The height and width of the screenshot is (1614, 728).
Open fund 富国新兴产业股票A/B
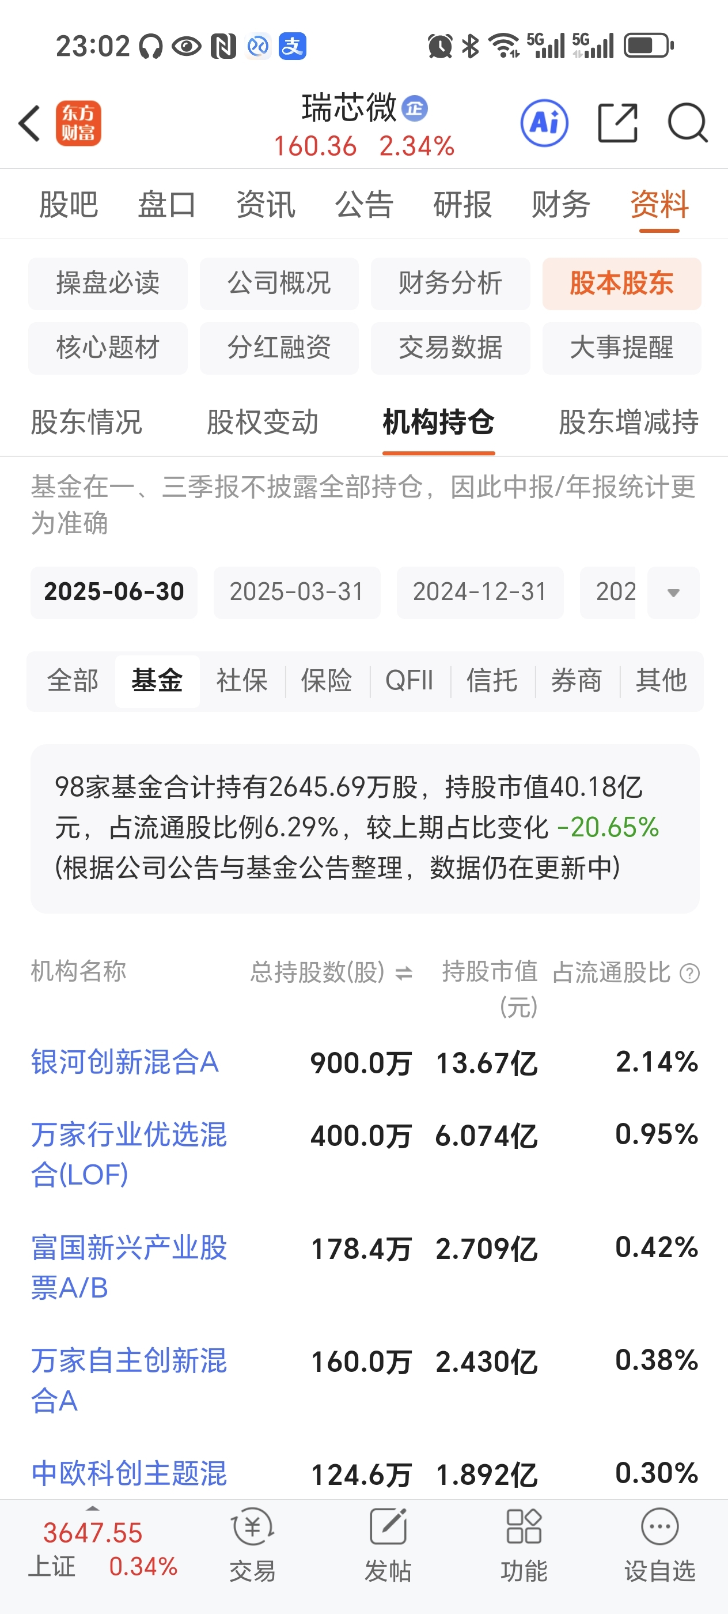(129, 1268)
